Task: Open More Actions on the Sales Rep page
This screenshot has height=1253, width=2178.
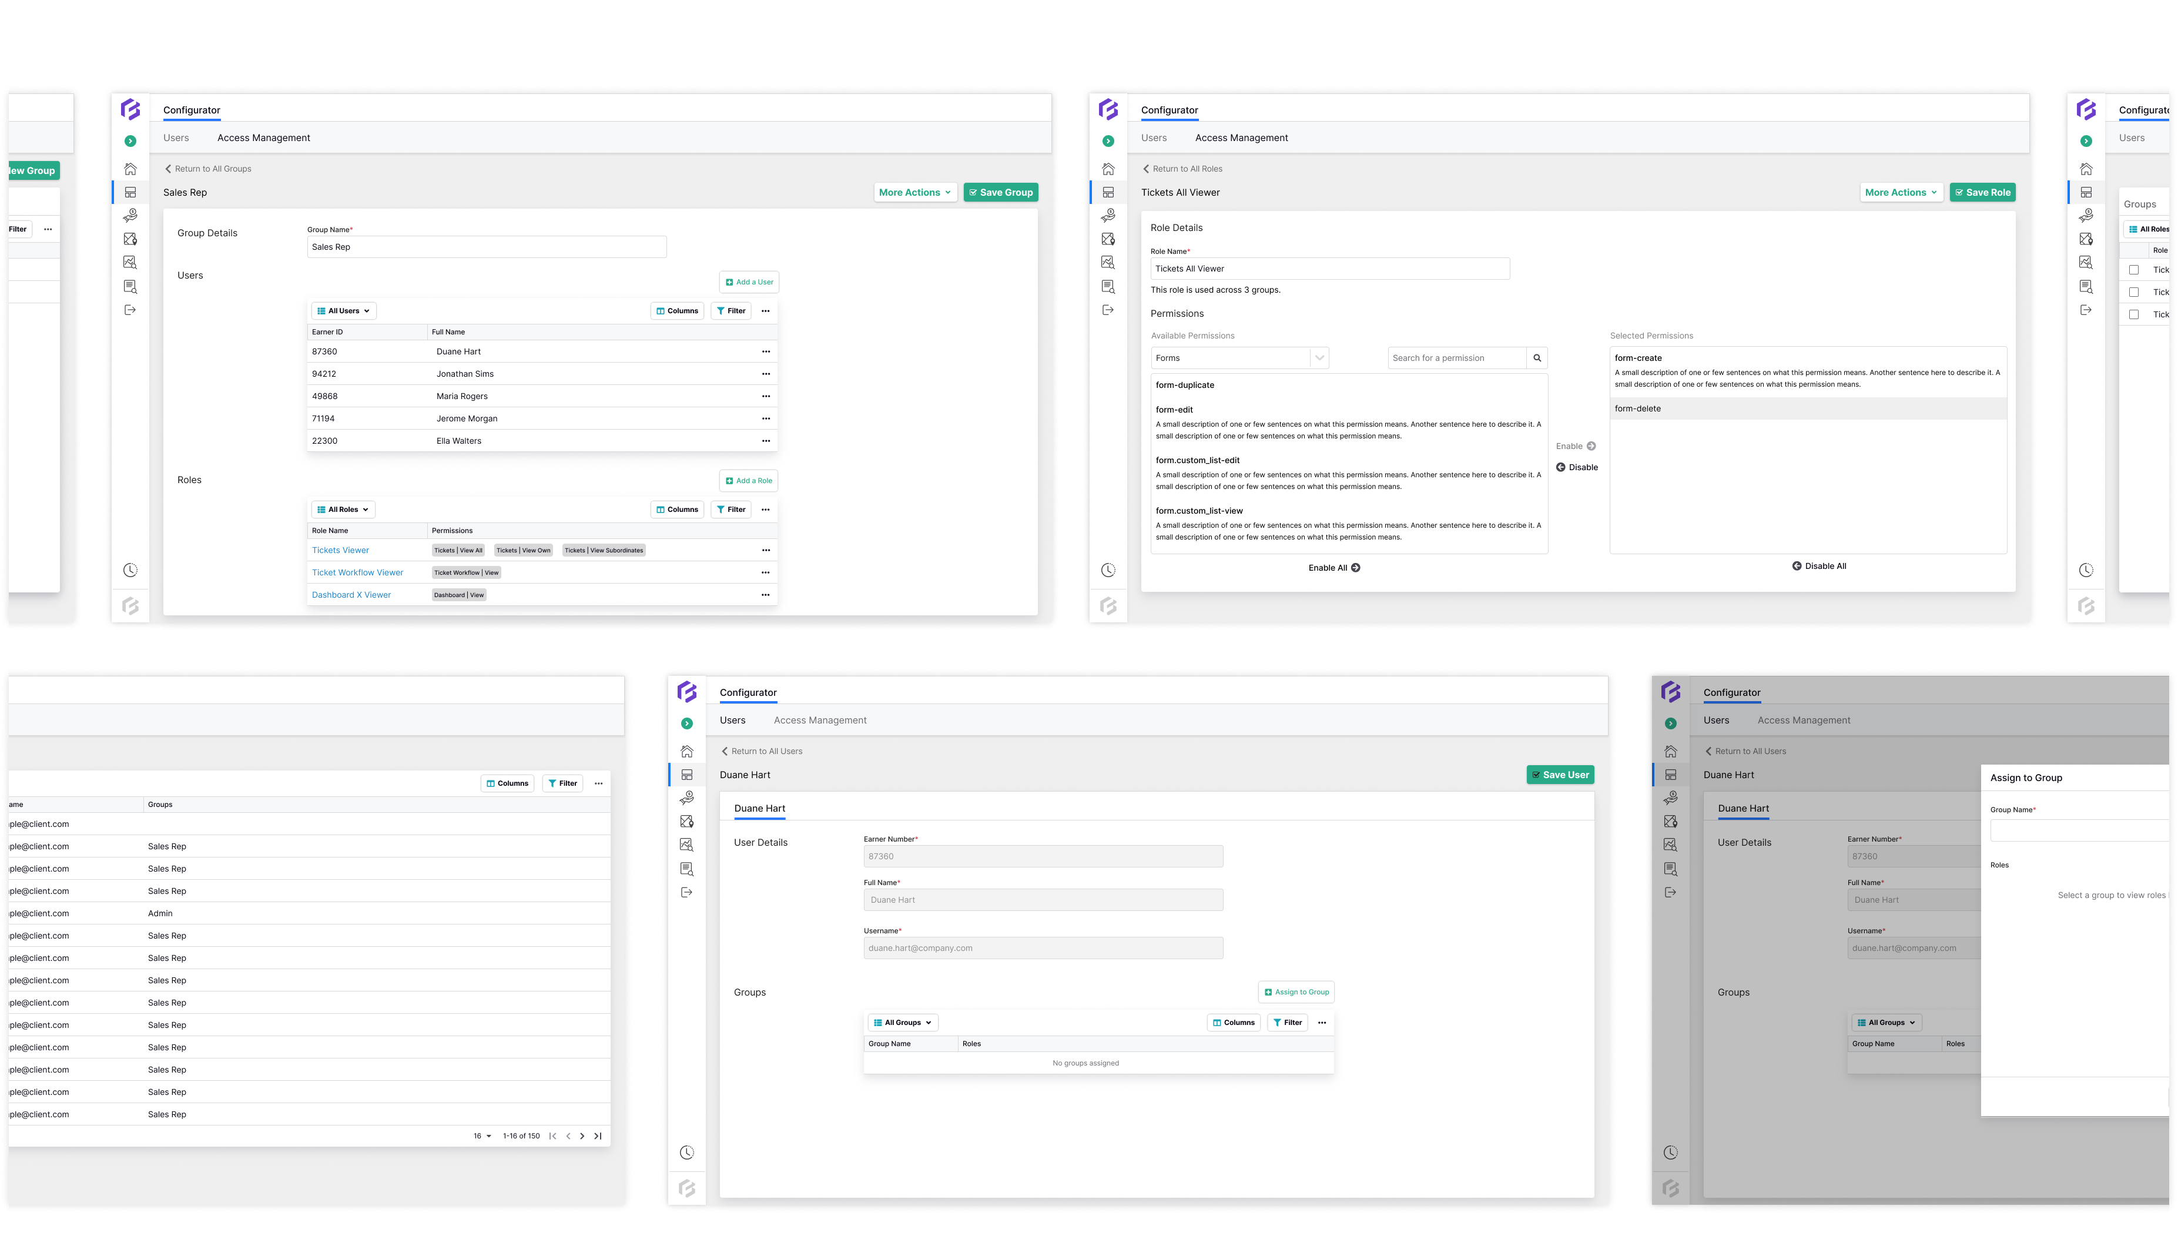Action: tap(914, 192)
